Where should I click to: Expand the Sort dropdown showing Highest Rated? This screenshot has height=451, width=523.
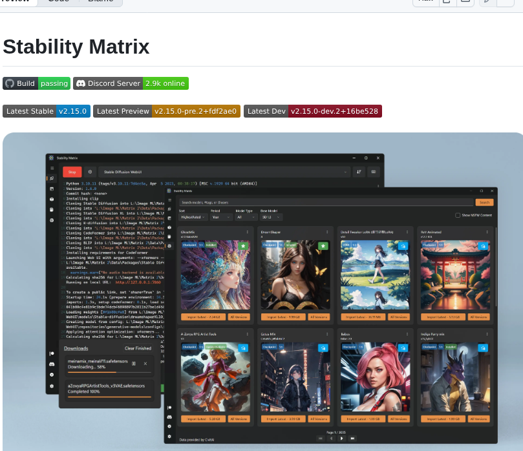click(x=193, y=217)
